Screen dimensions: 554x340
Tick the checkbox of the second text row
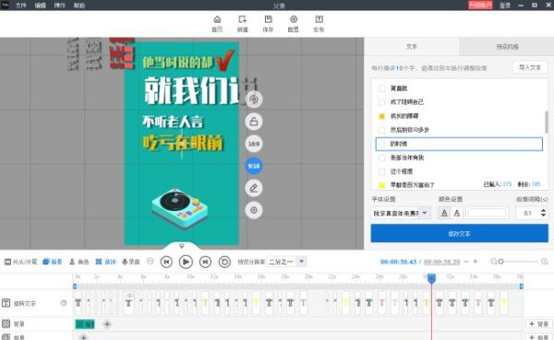[381, 102]
